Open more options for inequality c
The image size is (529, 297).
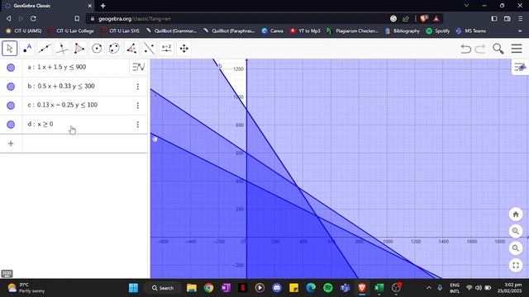click(138, 106)
